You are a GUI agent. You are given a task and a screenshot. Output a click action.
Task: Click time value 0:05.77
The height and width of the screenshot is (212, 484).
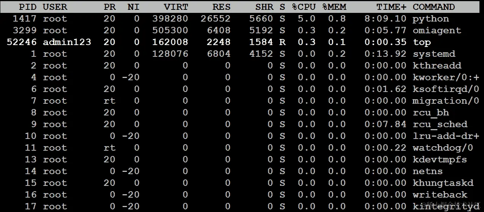[385, 31]
